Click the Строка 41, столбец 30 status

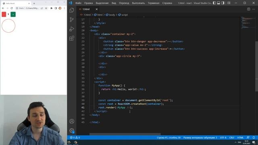tap(169, 137)
